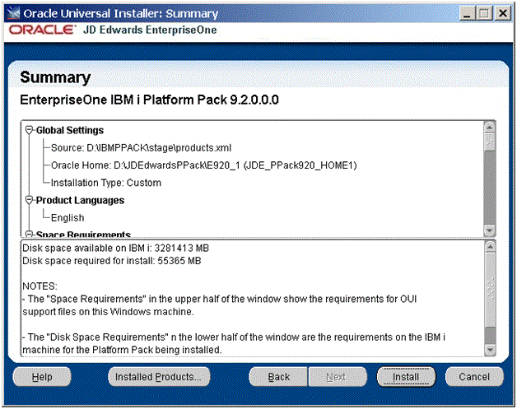Click the Disk space required for install line
517x409 pixels.
pyautogui.click(x=111, y=261)
